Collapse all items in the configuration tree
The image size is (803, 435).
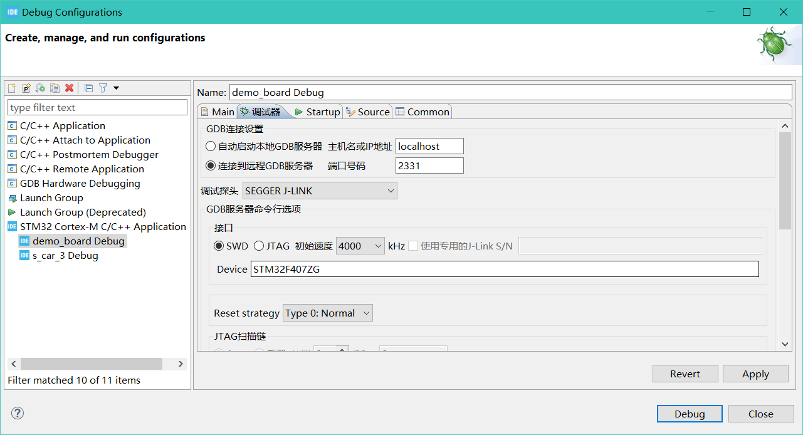click(x=89, y=88)
